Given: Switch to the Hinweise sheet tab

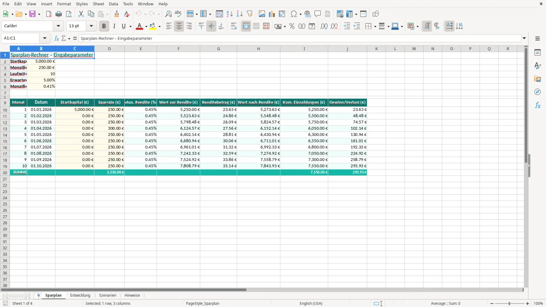Looking at the screenshot, I should pos(132,295).
